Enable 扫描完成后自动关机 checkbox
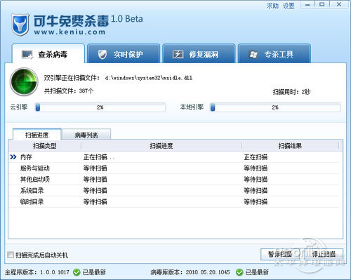 11,255
